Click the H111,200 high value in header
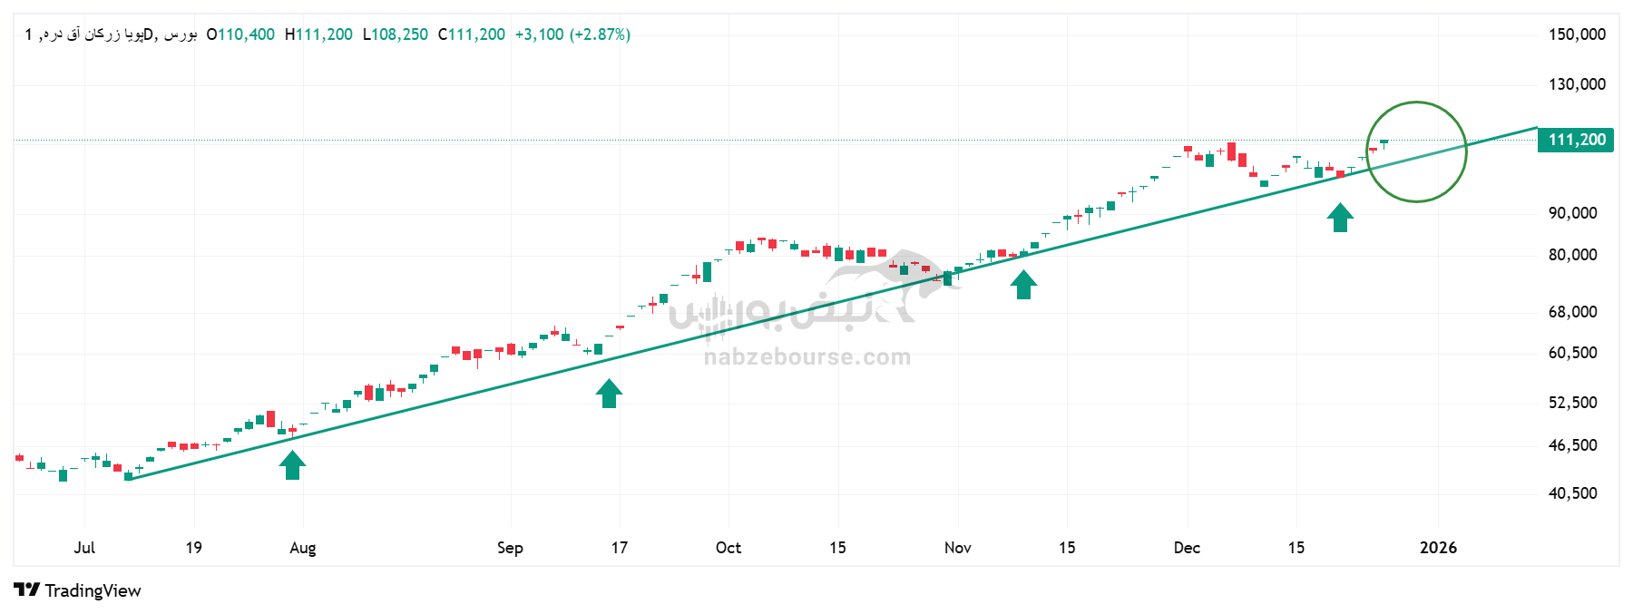This screenshot has width=1633, height=614. click(318, 34)
